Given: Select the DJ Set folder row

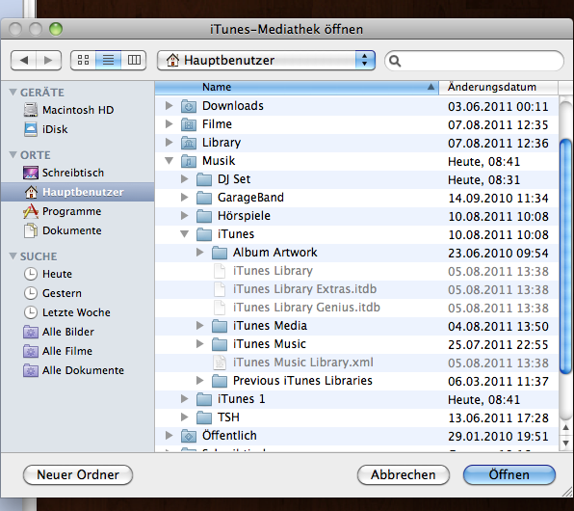Looking at the screenshot, I should [356, 179].
